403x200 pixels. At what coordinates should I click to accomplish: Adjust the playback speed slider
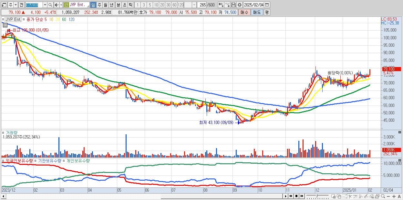click(317, 196)
